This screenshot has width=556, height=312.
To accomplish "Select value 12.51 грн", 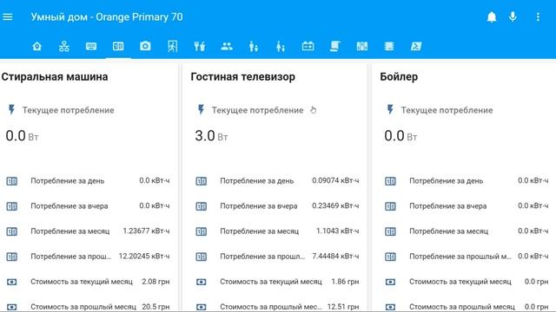I will (x=343, y=307).
